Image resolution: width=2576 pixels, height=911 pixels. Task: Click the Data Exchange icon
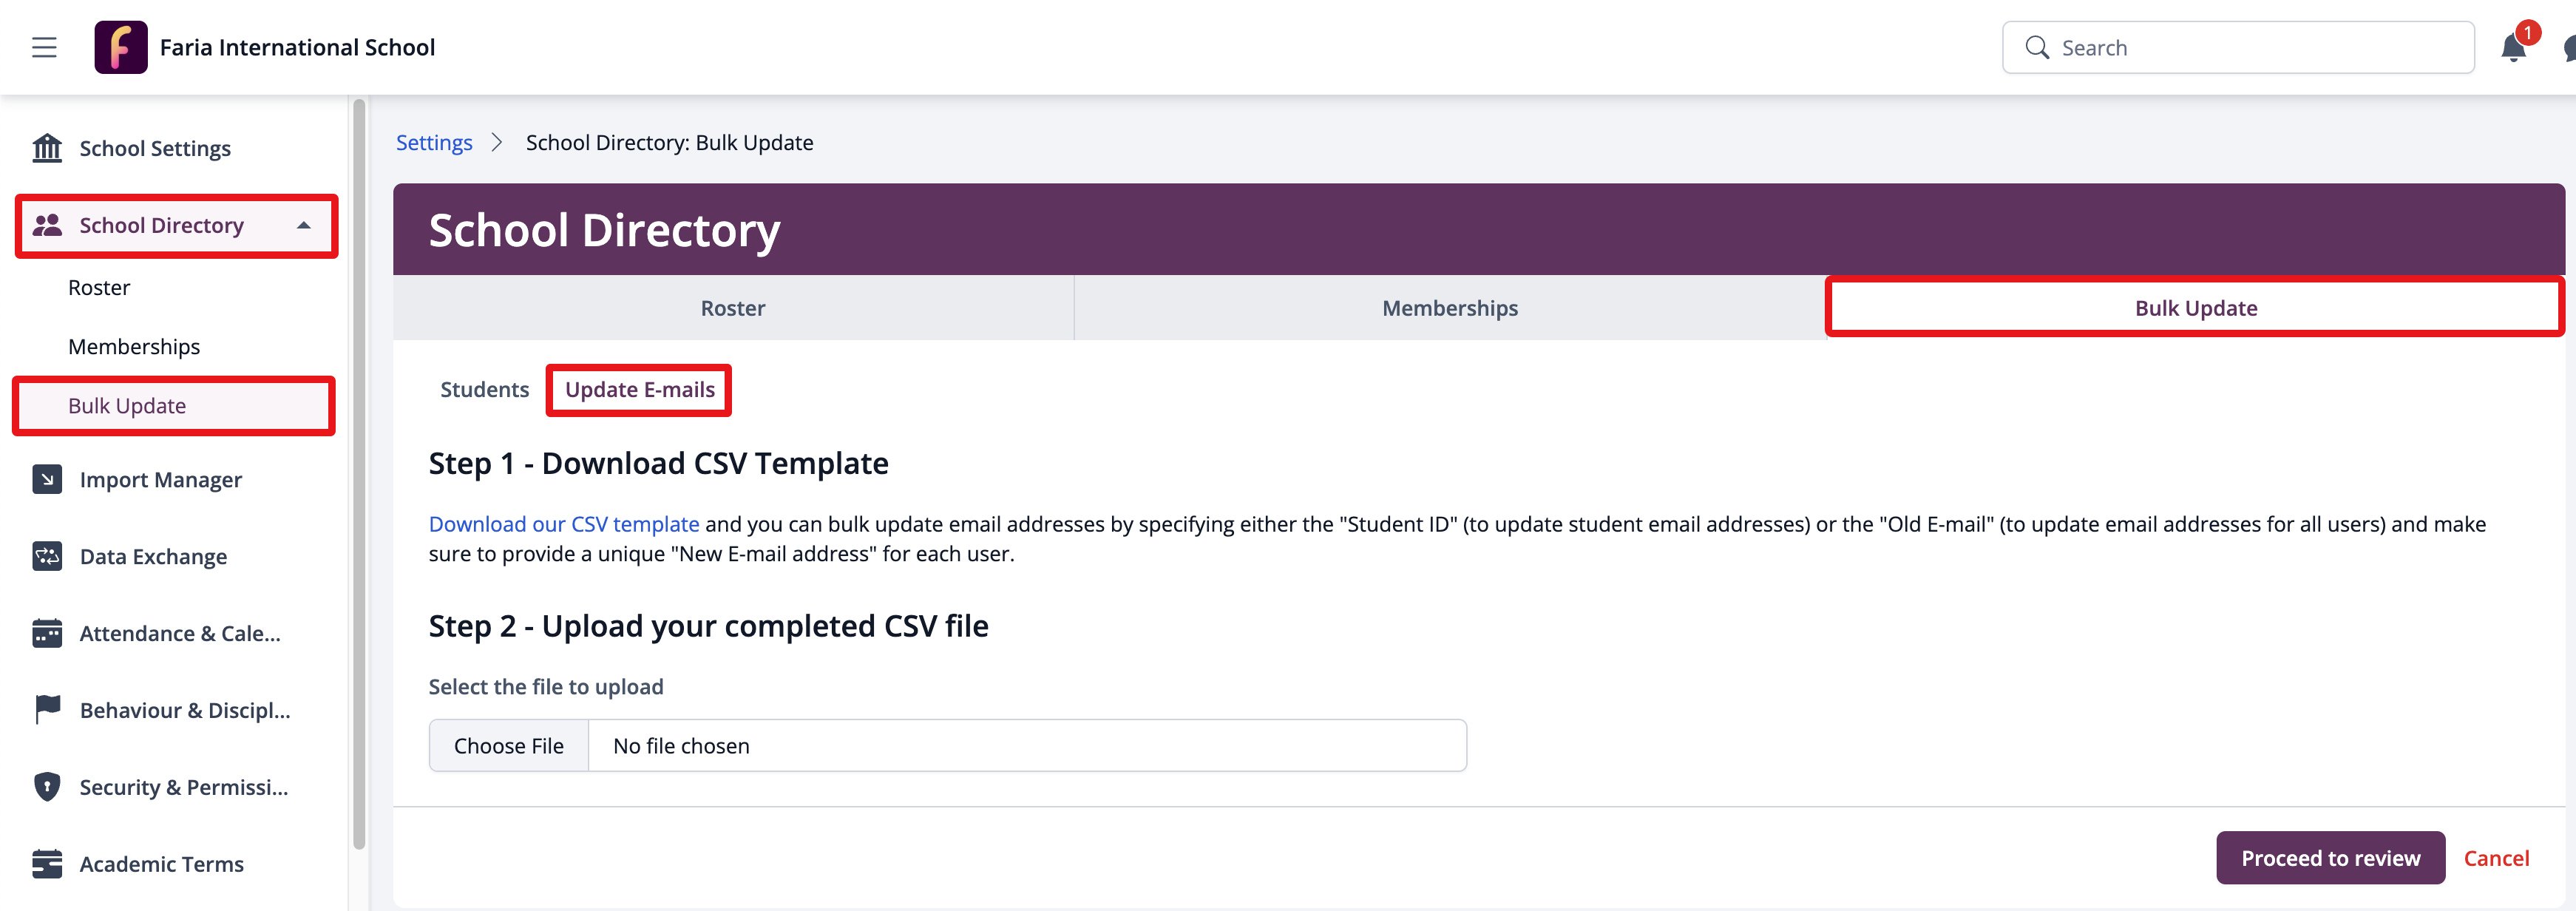pos(47,557)
